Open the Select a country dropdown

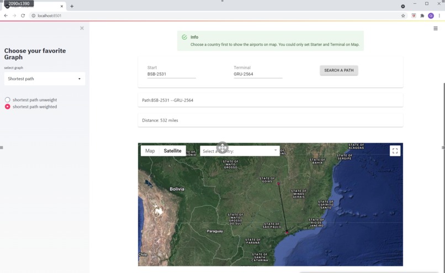240,151
